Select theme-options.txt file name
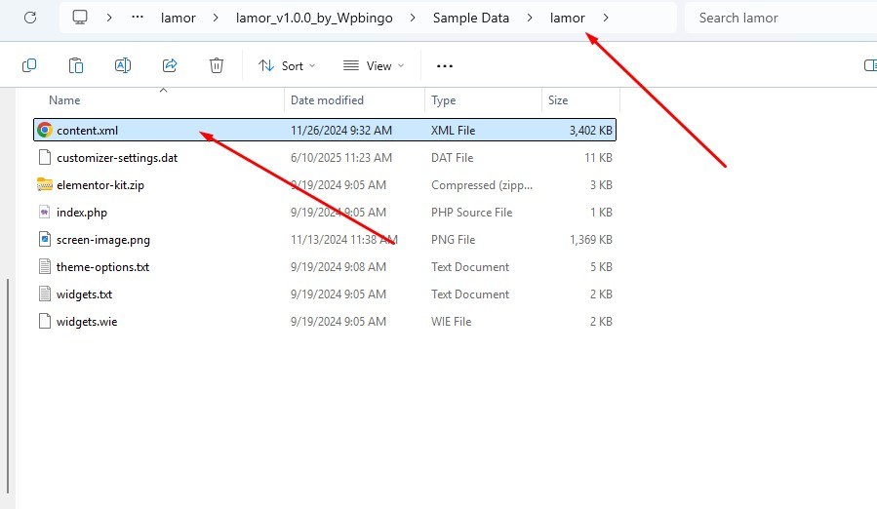Viewport: 877px width, 509px height. [102, 267]
